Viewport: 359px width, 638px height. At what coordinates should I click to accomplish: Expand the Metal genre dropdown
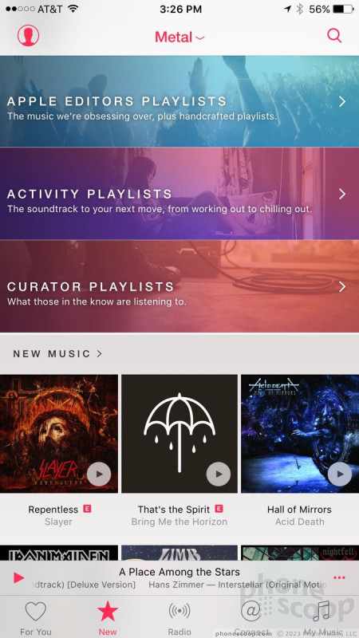click(179, 37)
